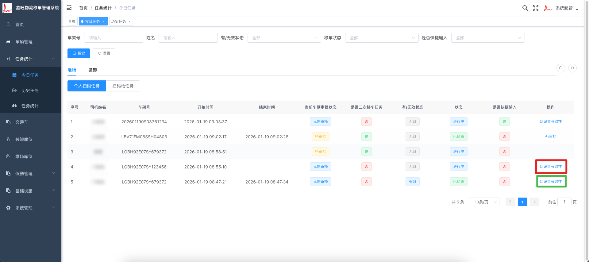The width and height of the screenshot is (589, 262).
Task: Open 有/无效状态 filter dropdown
Action: [284, 38]
